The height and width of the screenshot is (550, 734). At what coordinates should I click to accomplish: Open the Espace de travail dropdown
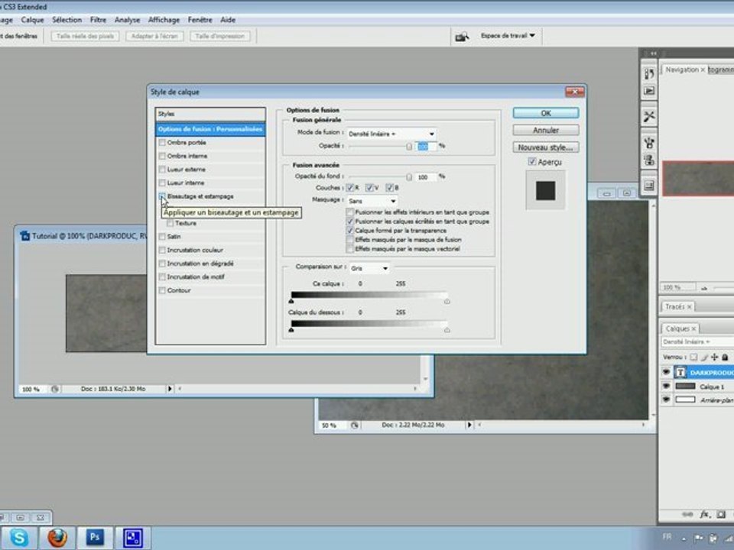tap(508, 36)
